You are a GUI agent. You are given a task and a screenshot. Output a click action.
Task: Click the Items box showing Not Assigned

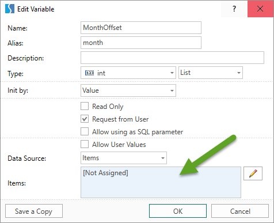[161, 182]
